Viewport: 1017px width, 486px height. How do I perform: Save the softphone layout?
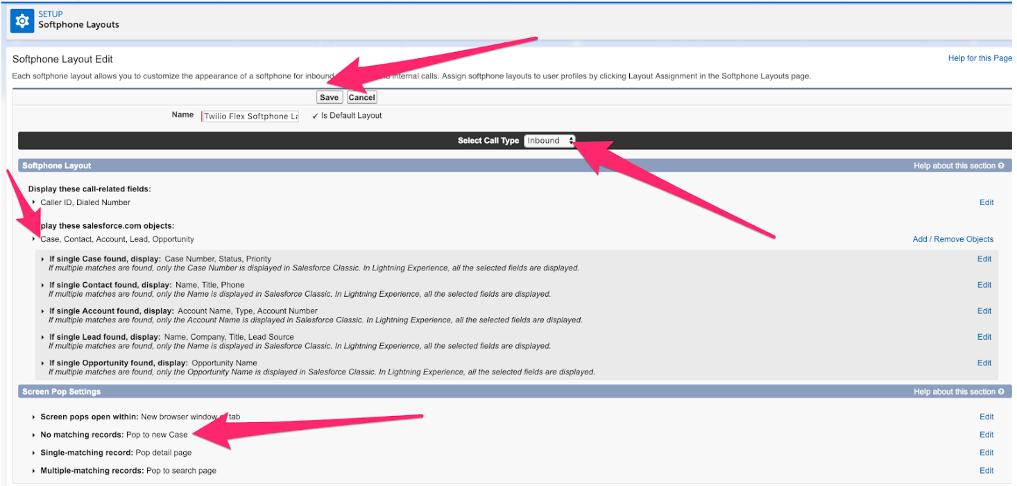click(x=329, y=97)
